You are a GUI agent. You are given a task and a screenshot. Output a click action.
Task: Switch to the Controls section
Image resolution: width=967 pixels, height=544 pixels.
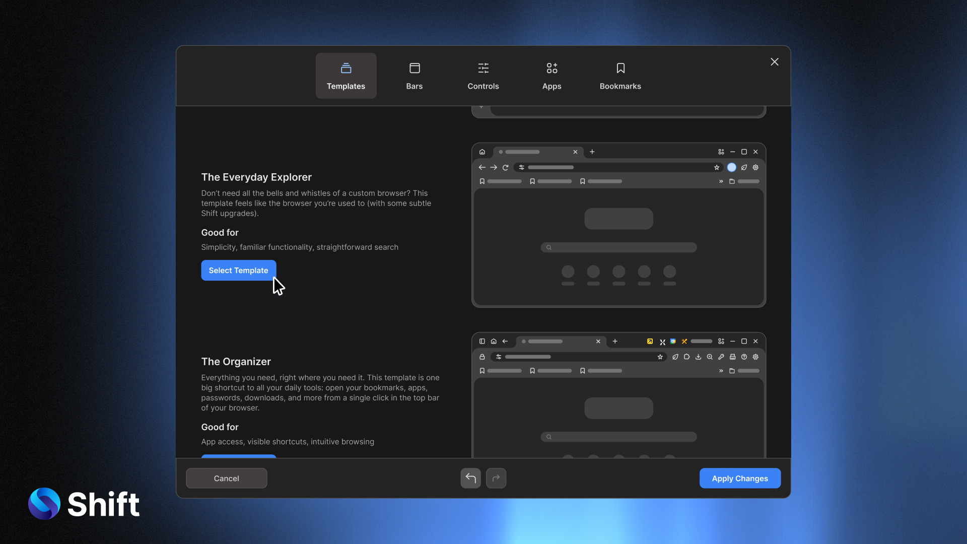[483, 76]
